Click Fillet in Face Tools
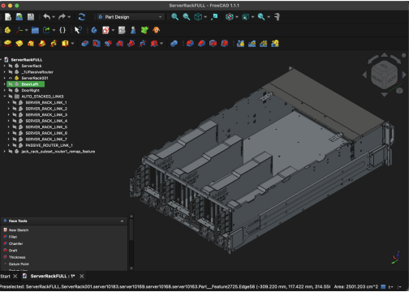 coord(13,237)
